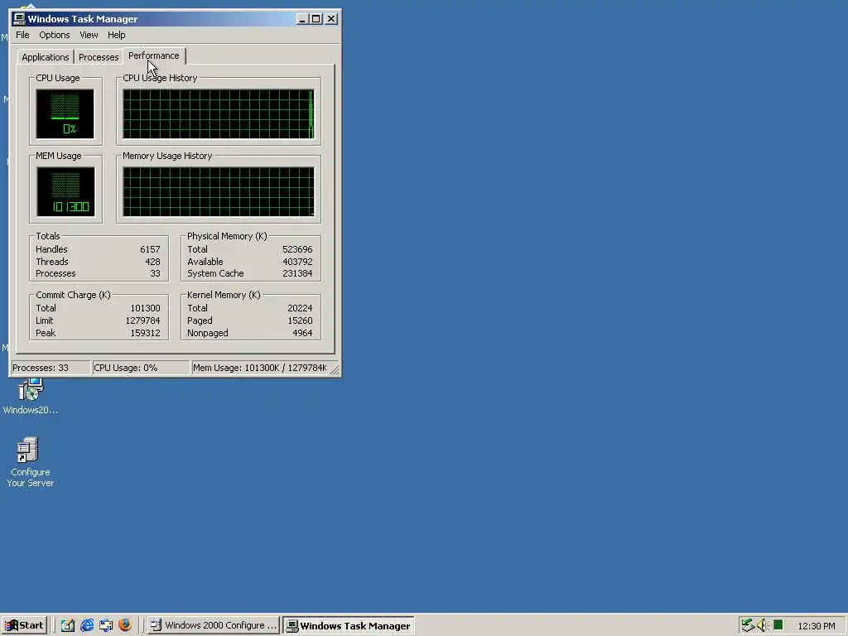Open the File menu

[22, 35]
